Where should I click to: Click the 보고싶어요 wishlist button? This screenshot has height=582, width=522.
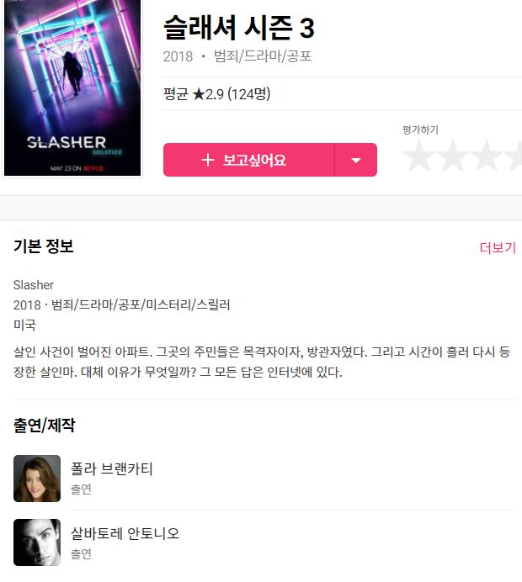point(249,160)
